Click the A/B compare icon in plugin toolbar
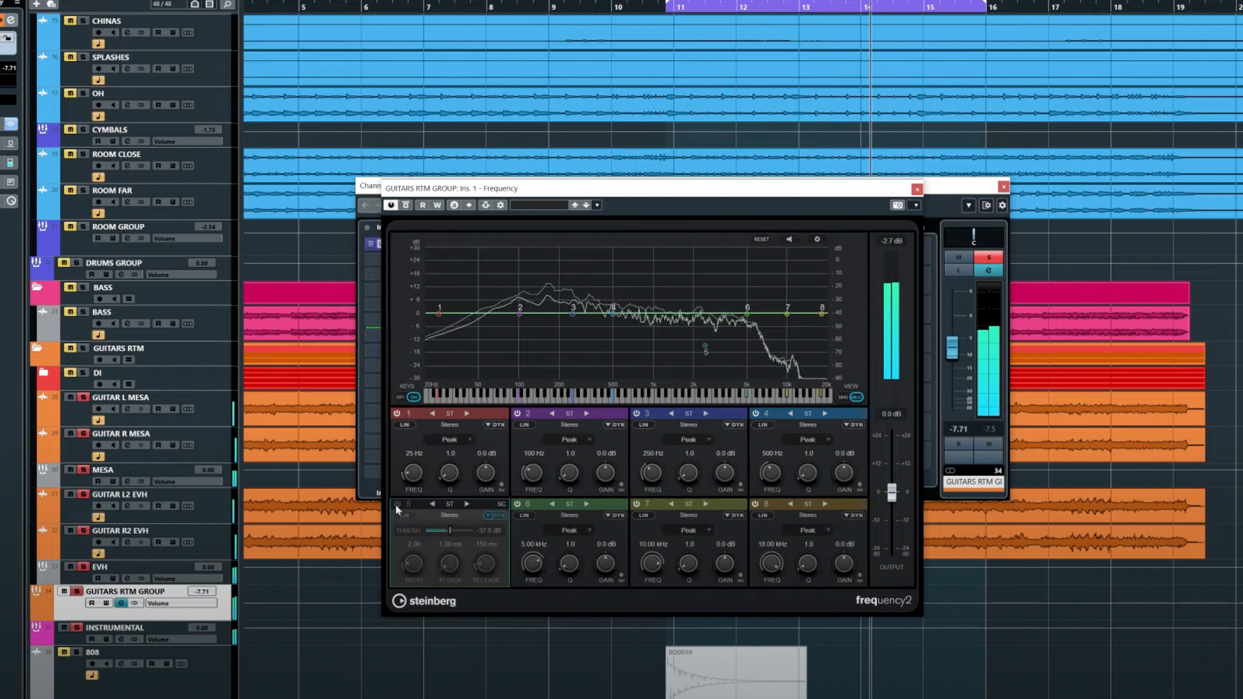 [453, 205]
